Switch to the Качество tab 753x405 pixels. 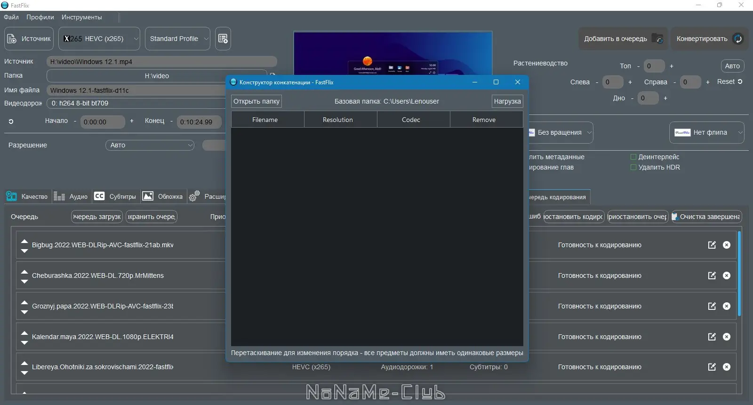pyautogui.click(x=27, y=196)
